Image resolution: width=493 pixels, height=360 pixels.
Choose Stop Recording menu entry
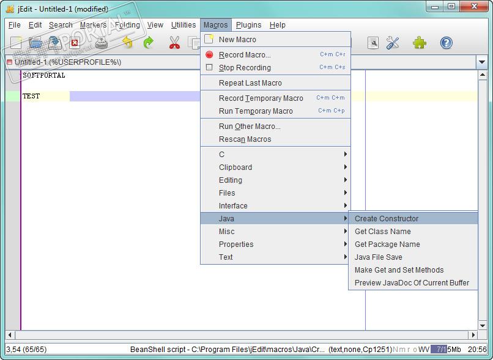click(275, 68)
